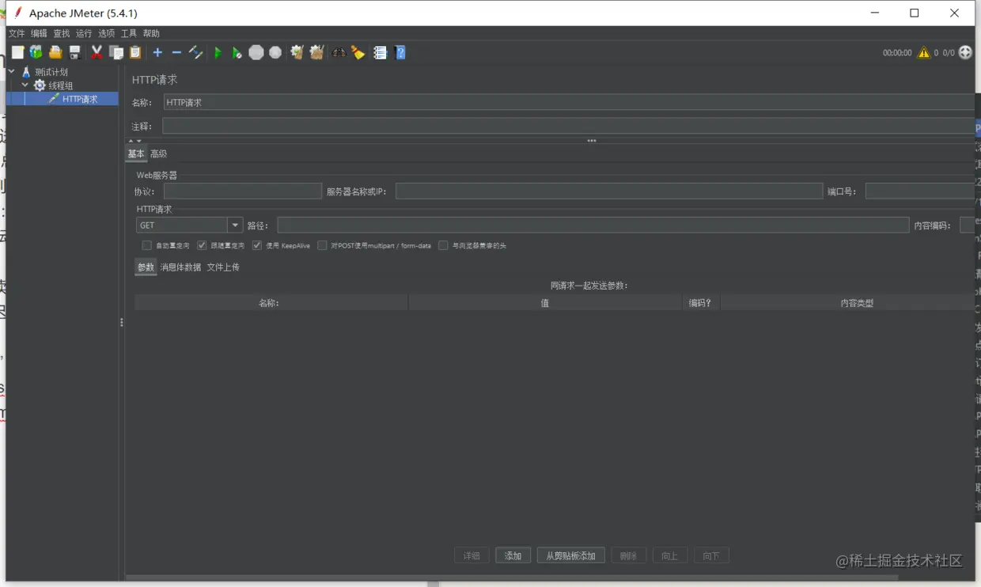
Task: Click the 添加 button
Action: click(513, 555)
